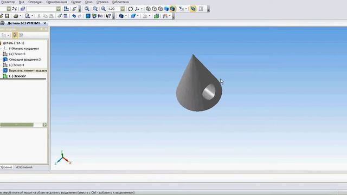Click the filter objects icon
The width and height of the screenshot is (347, 195).
[x=181, y=9]
